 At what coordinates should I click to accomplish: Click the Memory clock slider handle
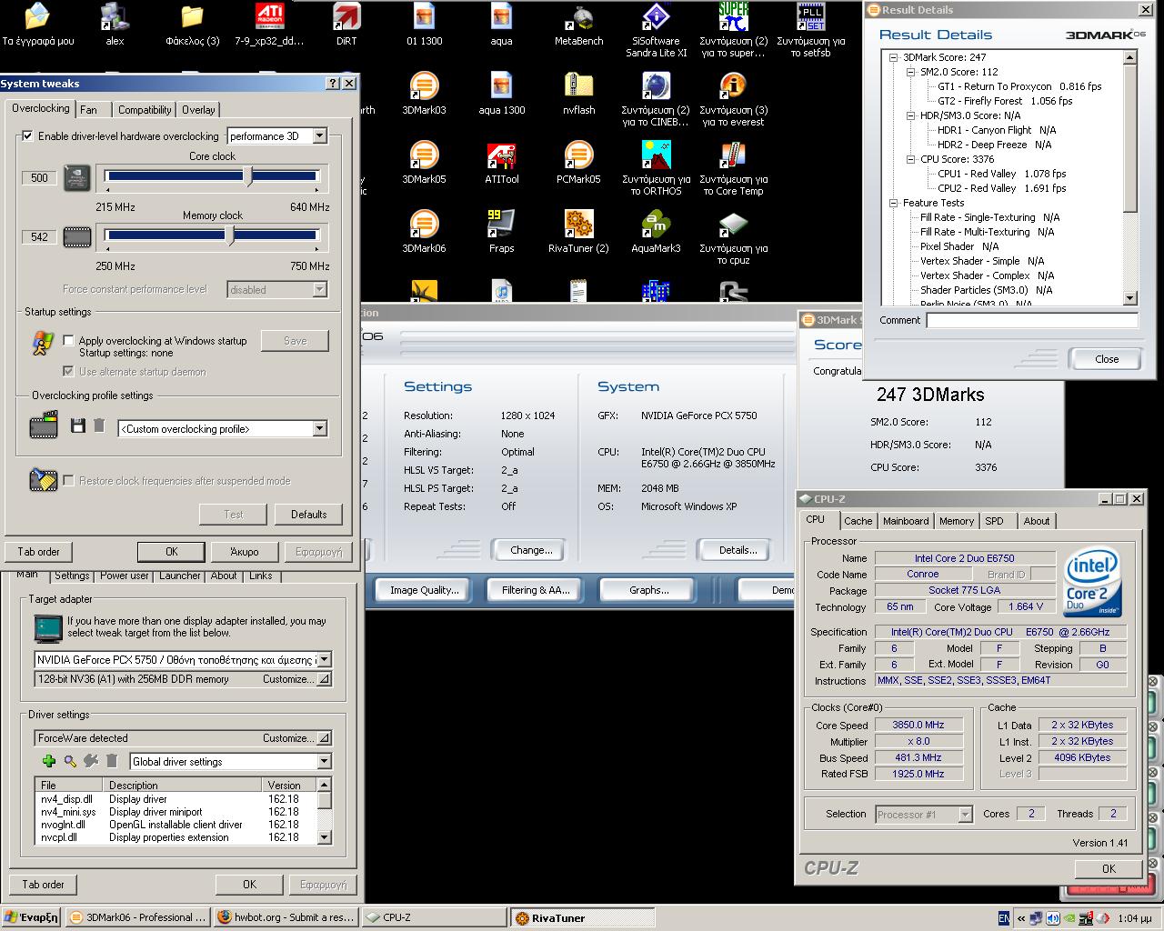pyautogui.click(x=230, y=235)
